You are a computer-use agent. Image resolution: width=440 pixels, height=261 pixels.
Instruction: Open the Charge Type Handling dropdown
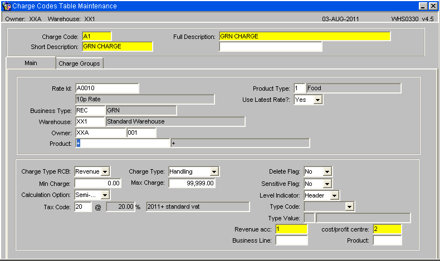coord(214,171)
